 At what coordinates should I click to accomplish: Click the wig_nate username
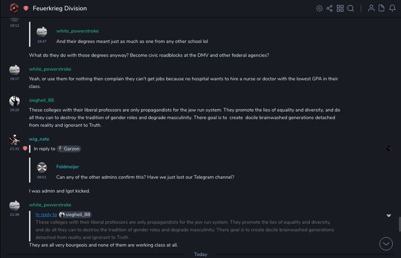[x=39, y=139]
